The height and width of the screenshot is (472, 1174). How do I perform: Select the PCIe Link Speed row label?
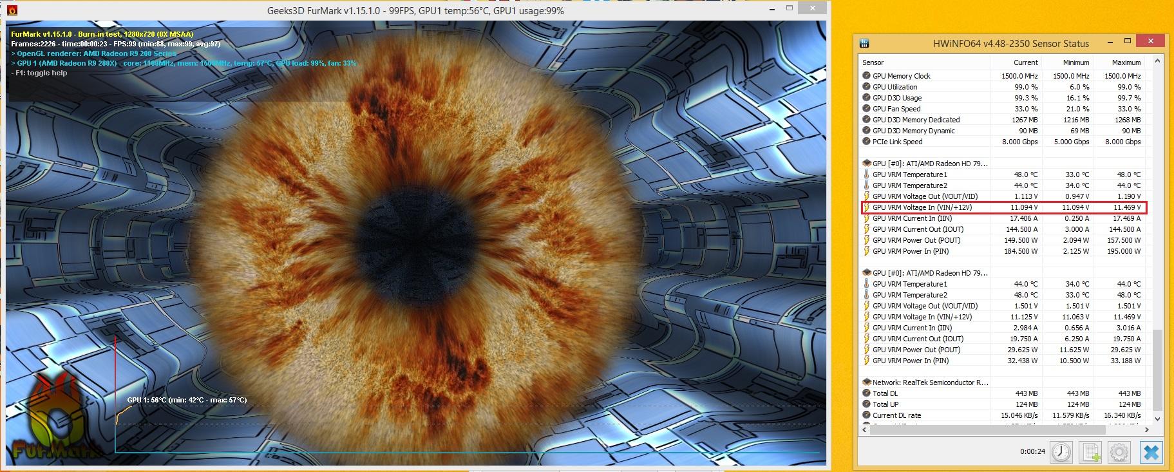click(x=898, y=142)
